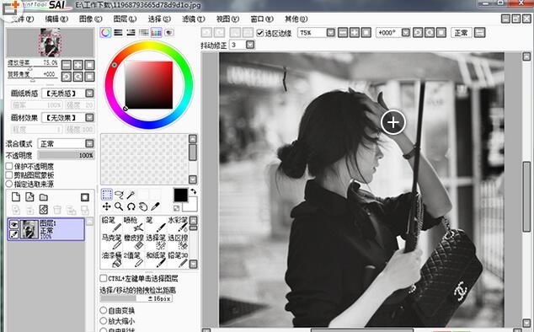
Task: Choose the 橡皮擦 eraser tool
Action: tap(133, 242)
